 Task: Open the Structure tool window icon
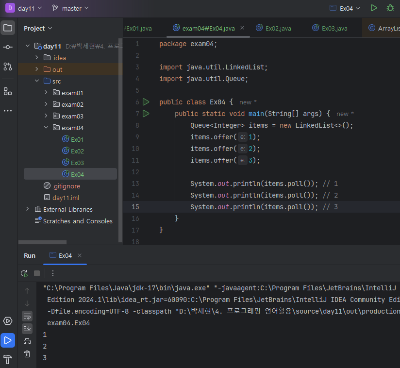(8, 91)
